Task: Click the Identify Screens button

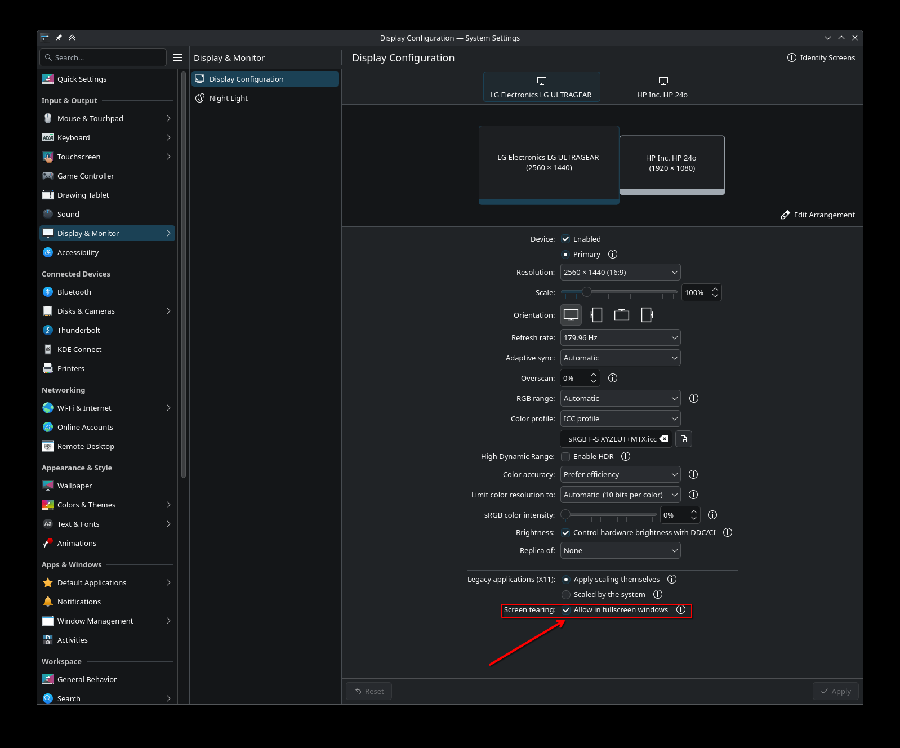Action: [x=821, y=57]
